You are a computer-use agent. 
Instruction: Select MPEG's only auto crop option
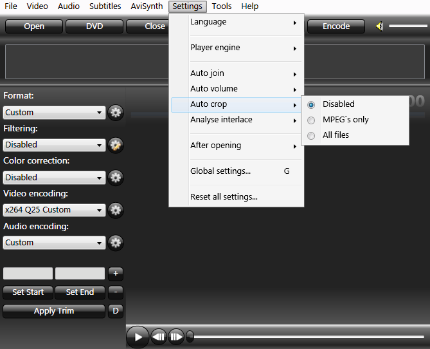click(x=345, y=120)
